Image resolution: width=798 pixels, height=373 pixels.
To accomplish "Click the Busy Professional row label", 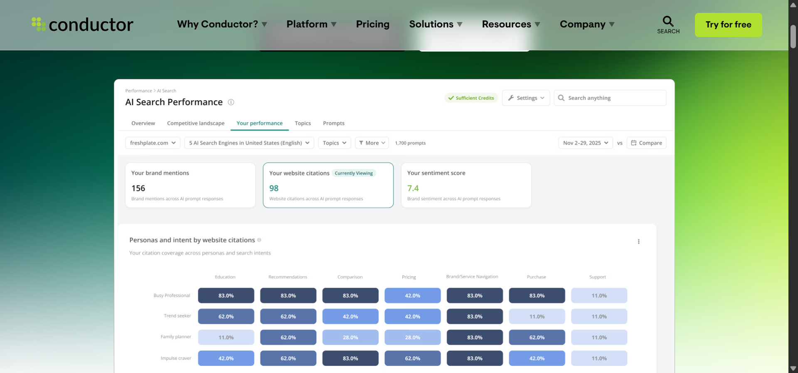I will coord(172,296).
